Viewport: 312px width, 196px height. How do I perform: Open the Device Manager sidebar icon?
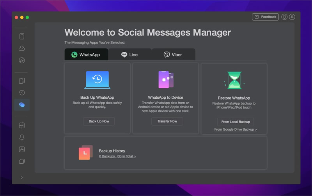click(22, 37)
